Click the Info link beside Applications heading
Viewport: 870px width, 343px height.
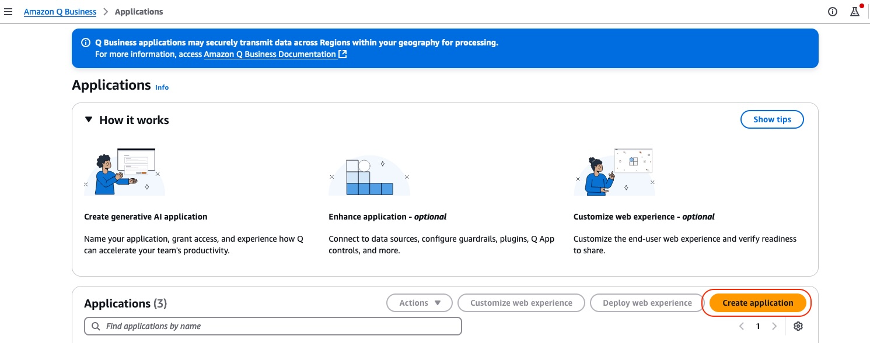162,87
